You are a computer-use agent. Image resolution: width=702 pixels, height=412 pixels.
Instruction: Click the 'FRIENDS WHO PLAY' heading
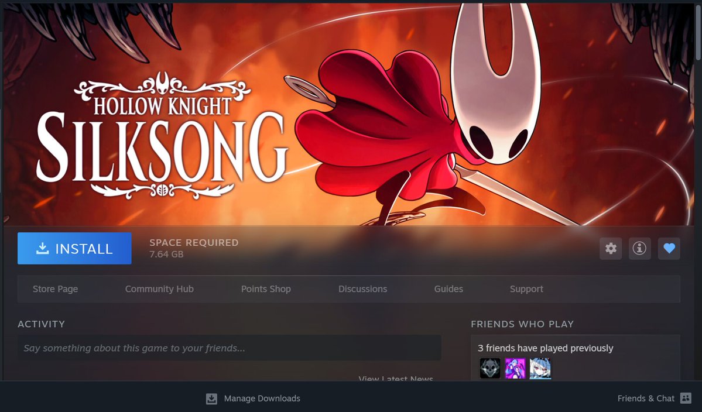522,324
